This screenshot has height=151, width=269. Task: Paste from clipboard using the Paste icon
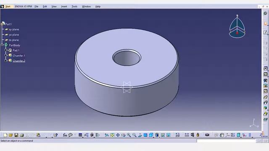pyautogui.click(x=38, y=135)
